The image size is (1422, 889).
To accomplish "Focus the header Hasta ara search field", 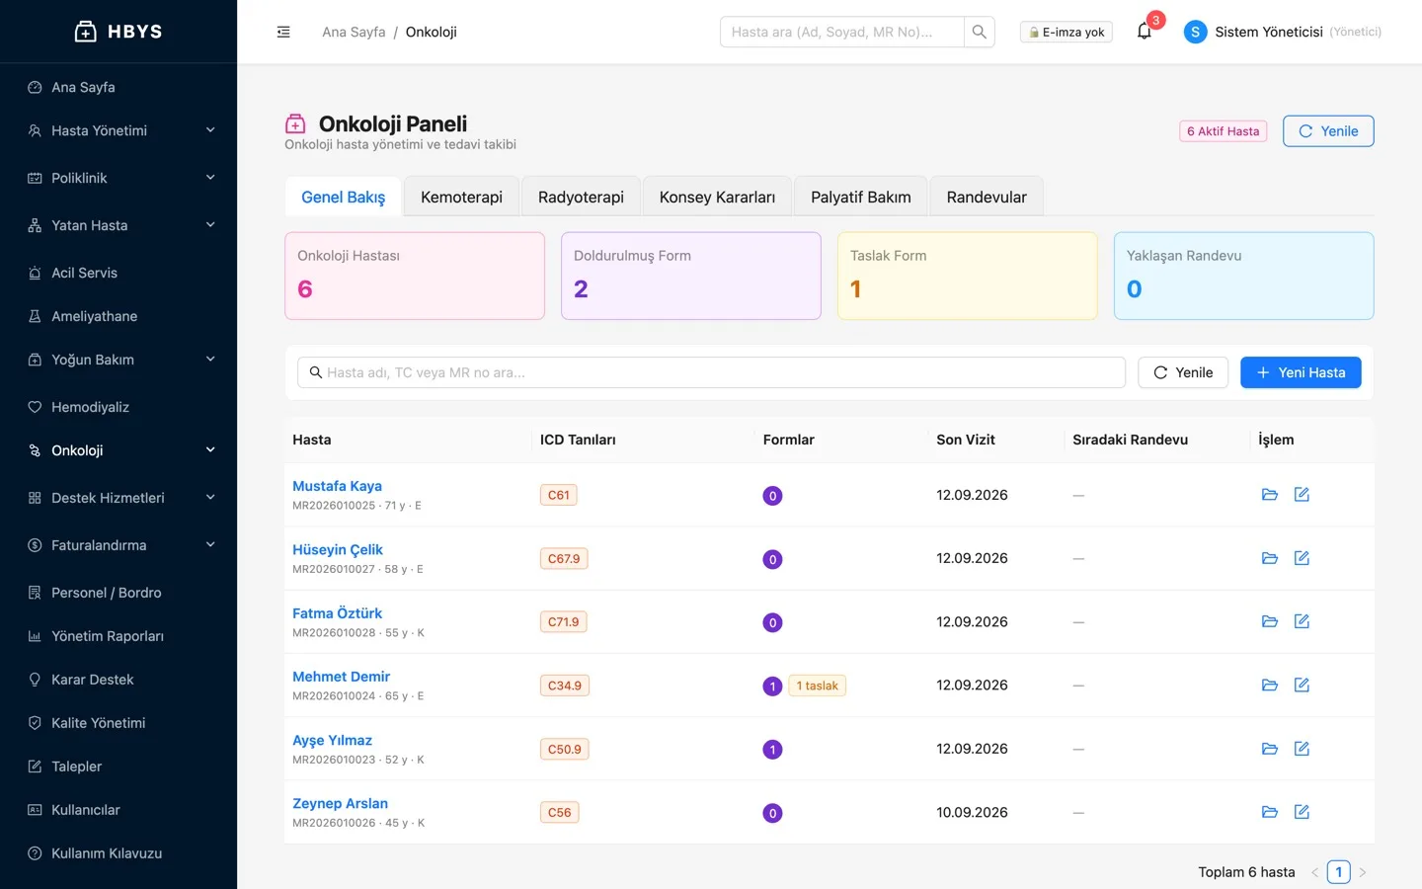I will point(841,32).
